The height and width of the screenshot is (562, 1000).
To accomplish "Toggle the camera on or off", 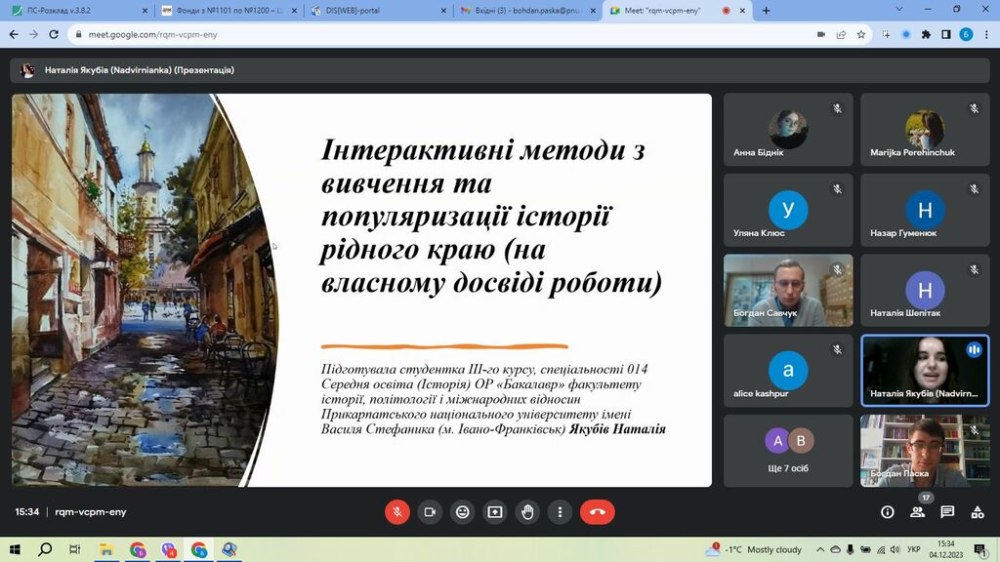I will 430,511.
